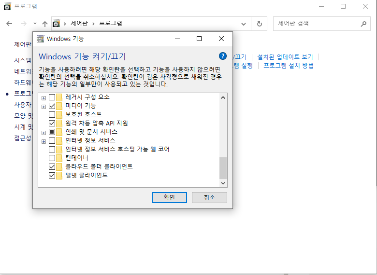The image size is (377, 275).
Task: Click 제어판 in the address breadcrumb
Action: [79, 23]
